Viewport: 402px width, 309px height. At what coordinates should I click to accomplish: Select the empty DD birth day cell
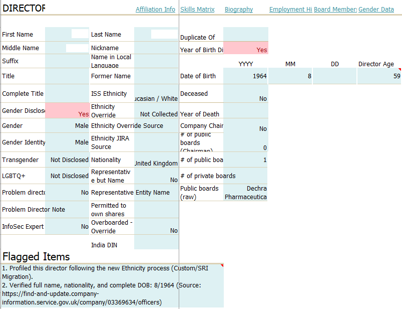(334, 76)
